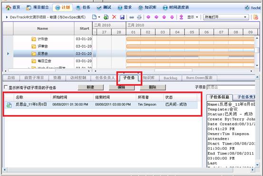Viewport: 263px width, 176px height.
Task: Click the 每日立会 folder icon
Action: 34,61
